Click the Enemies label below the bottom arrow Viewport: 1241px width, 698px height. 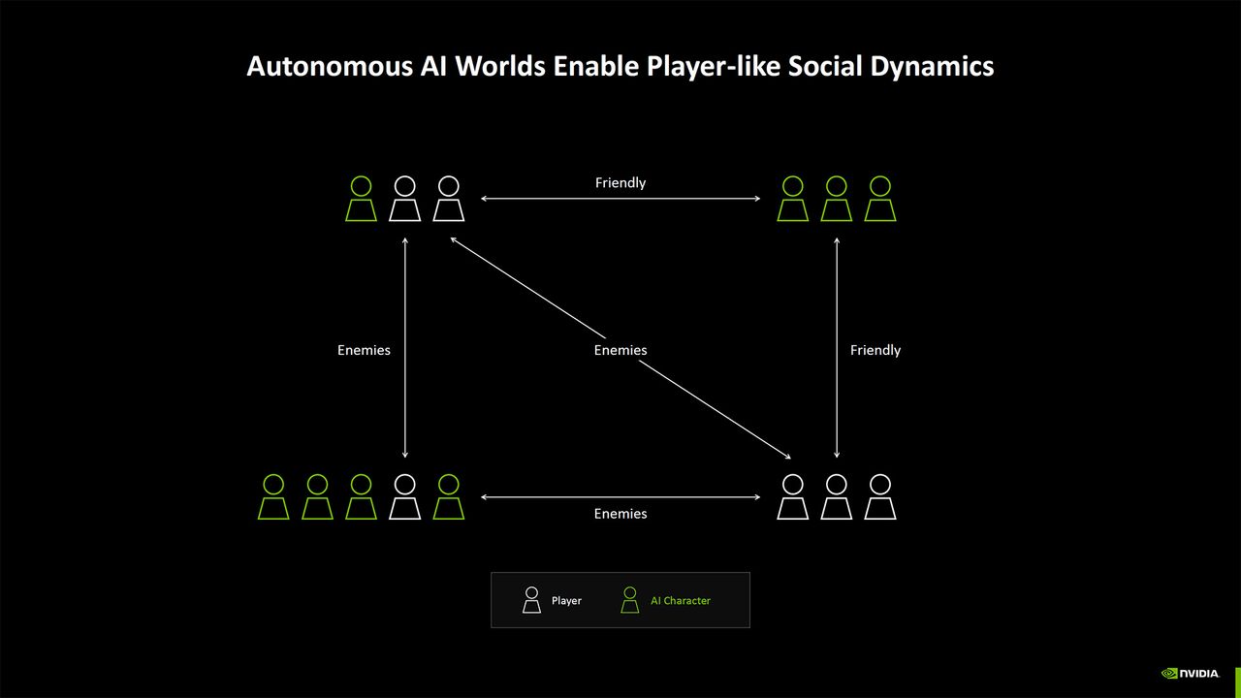coord(620,514)
